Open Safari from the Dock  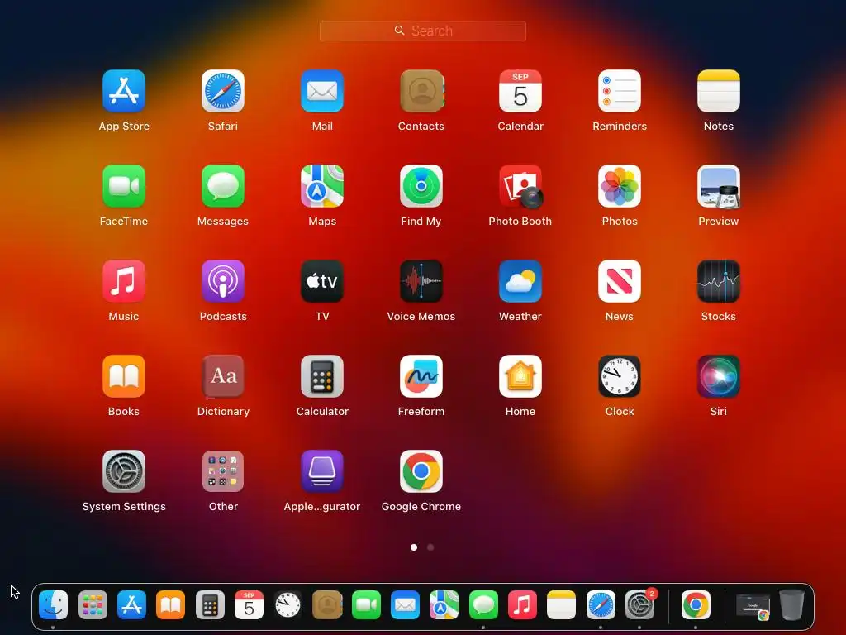tap(601, 604)
